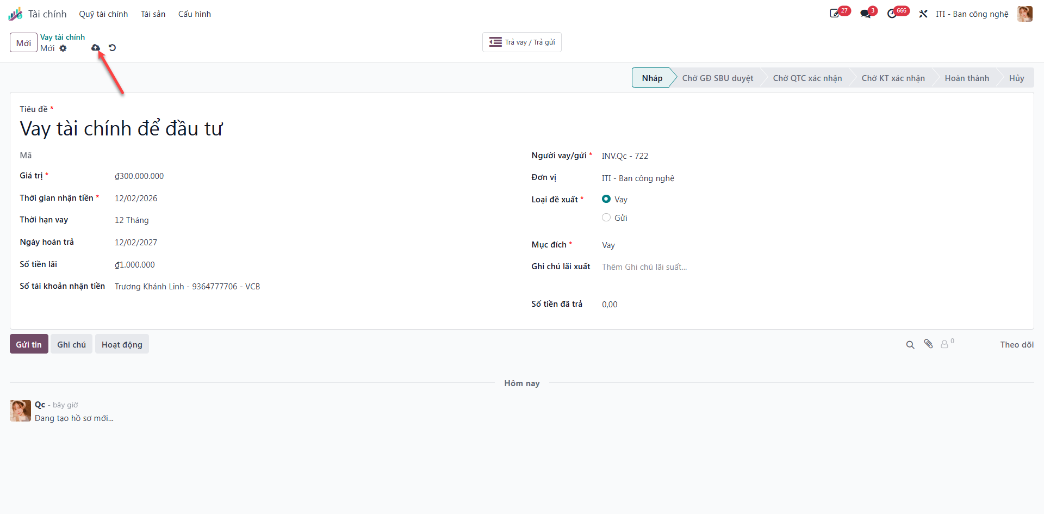Show followers via the person icon

point(945,344)
